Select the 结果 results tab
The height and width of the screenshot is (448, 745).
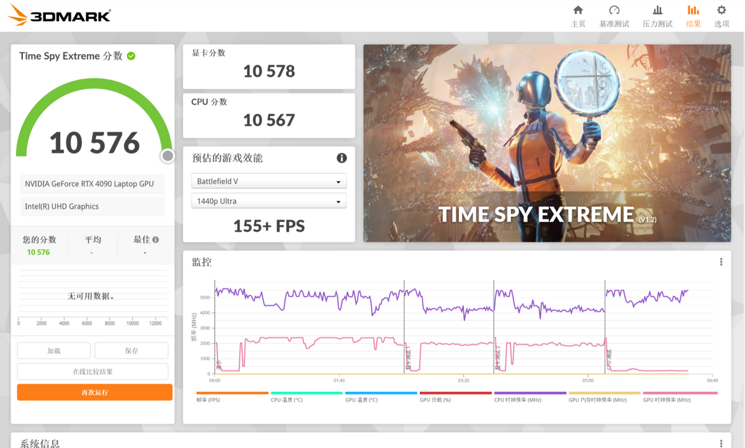coord(693,16)
